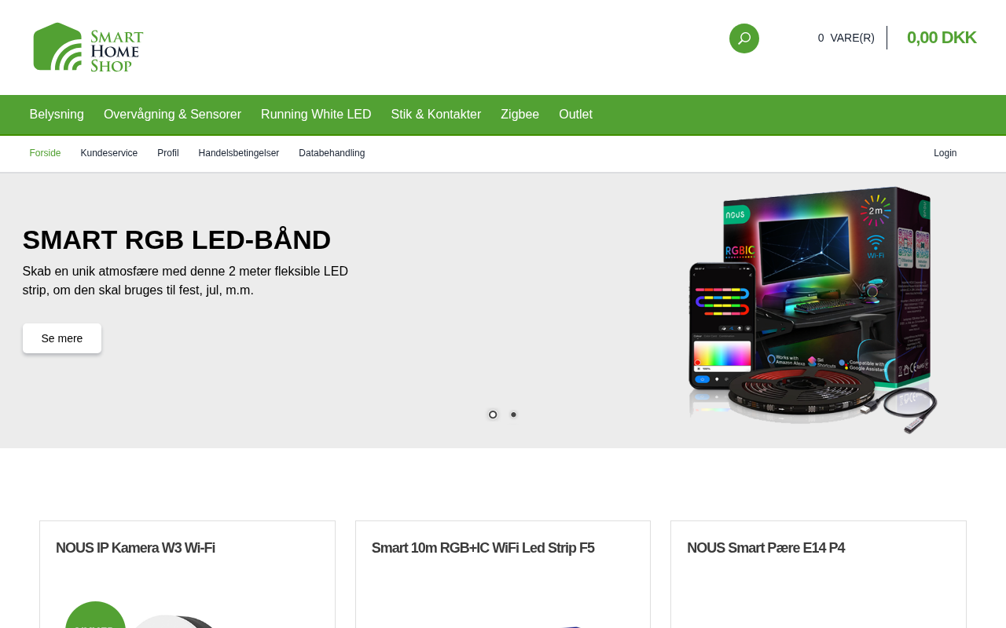Viewport: 1006px width, 628px height.
Task: Browse the Outlet category
Action: point(575,115)
